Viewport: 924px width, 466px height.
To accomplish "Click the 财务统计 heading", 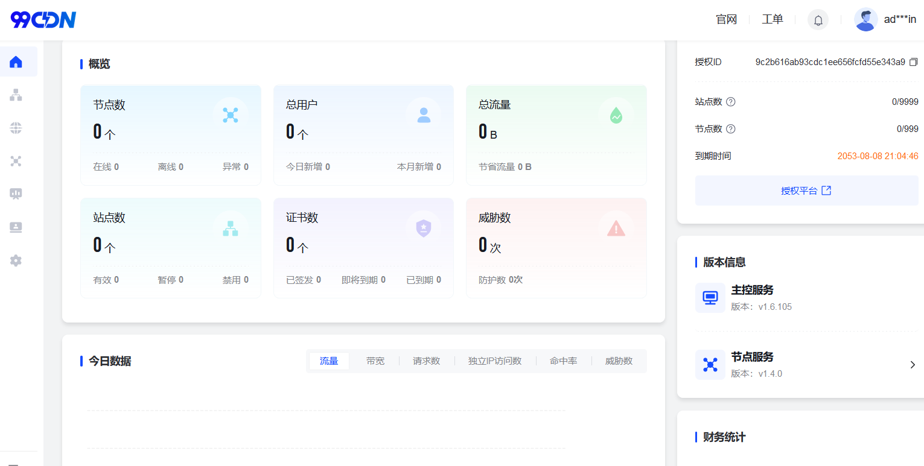I will click(725, 437).
